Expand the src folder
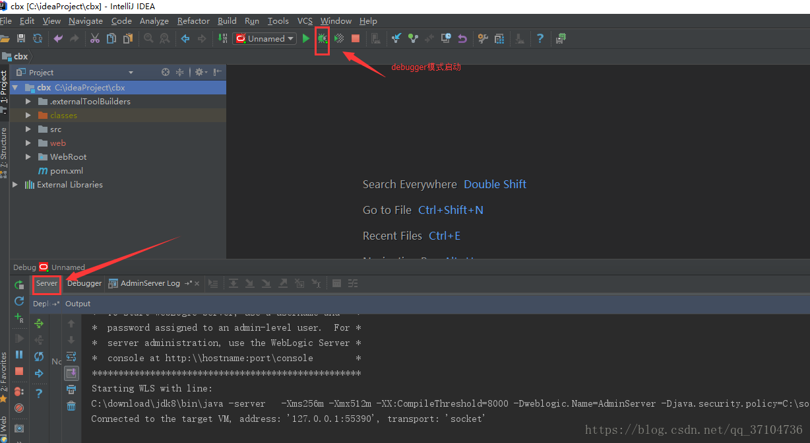The image size is (810, 443). click(x=28, y=129)
